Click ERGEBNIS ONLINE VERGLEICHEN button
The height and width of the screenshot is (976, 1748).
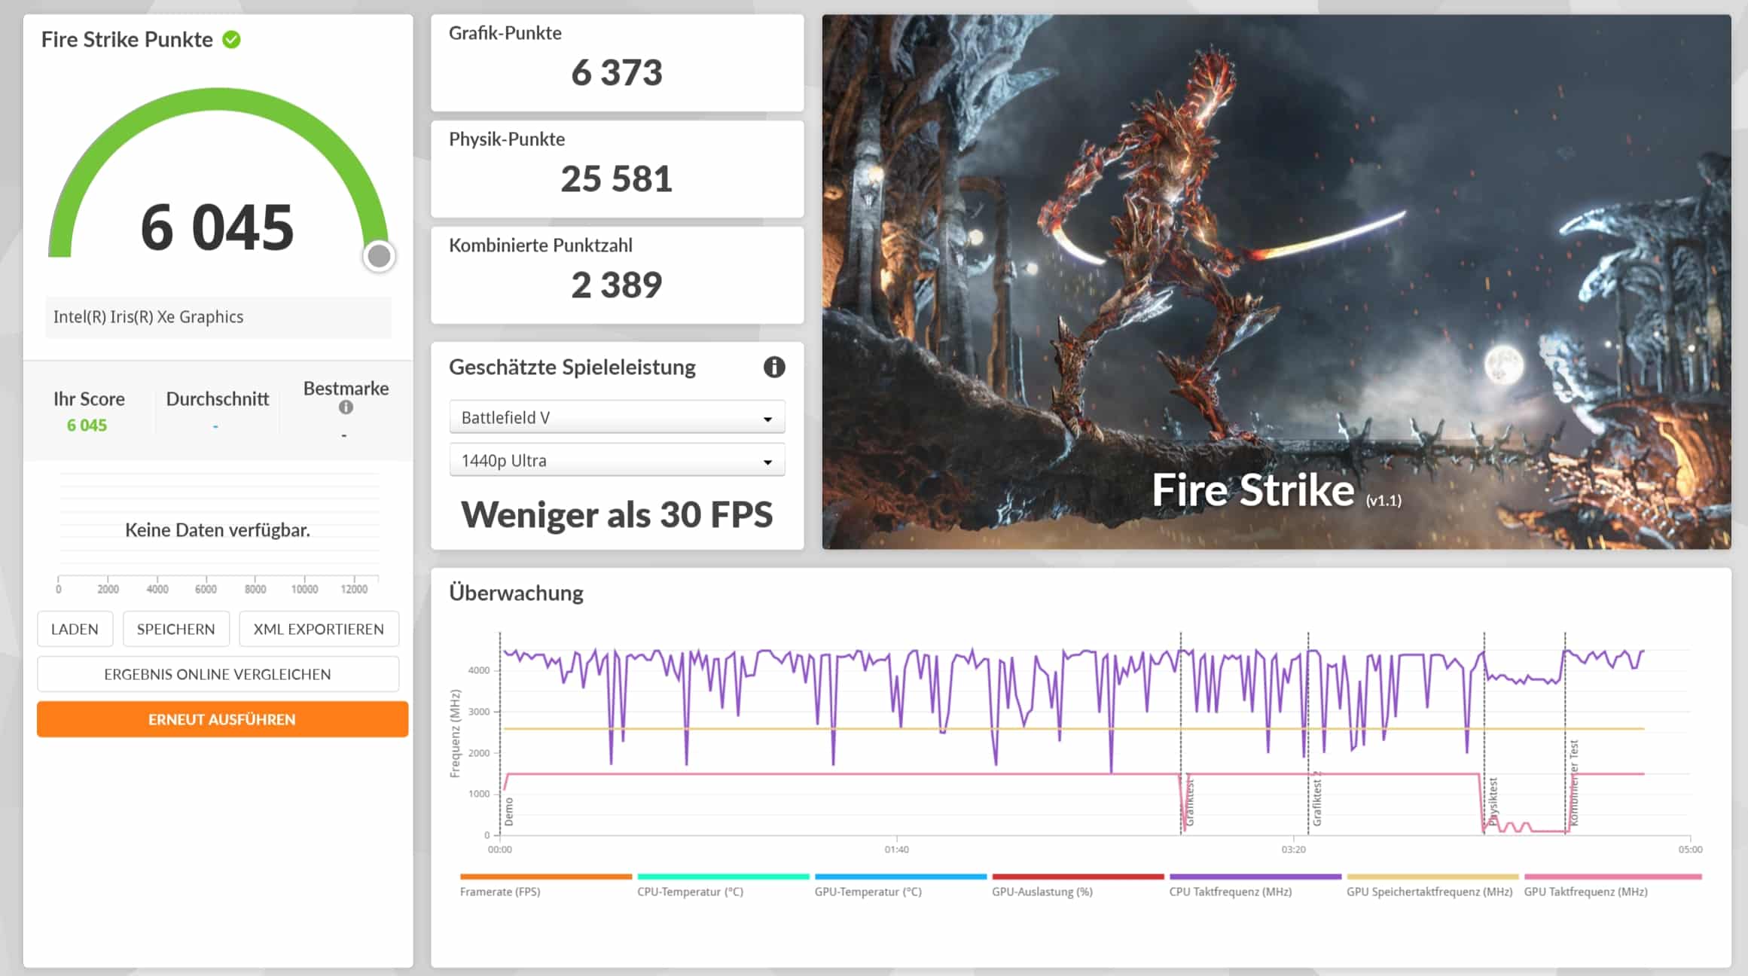tap(218, 674)
